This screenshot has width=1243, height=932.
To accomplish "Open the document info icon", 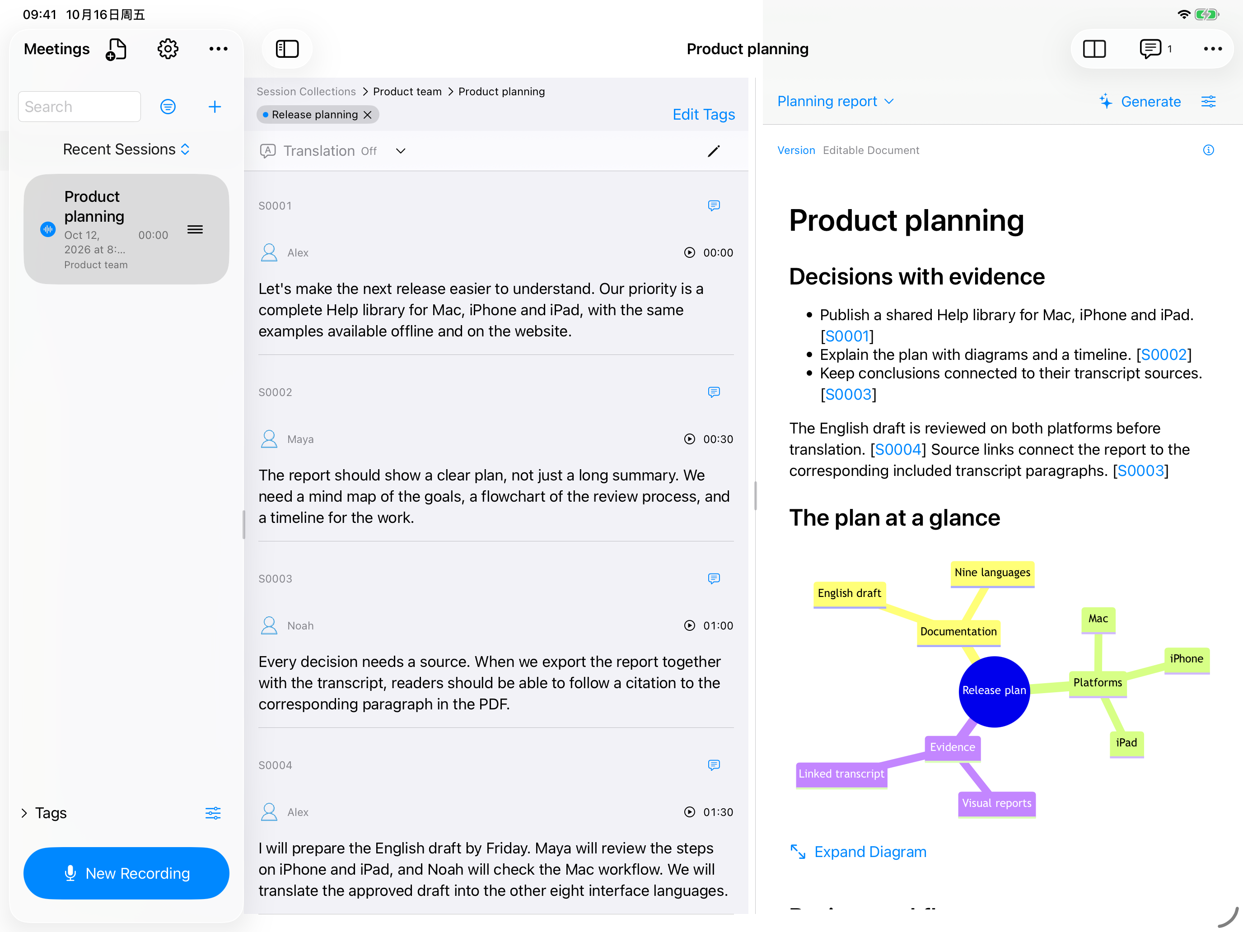I will (1208, 150).
